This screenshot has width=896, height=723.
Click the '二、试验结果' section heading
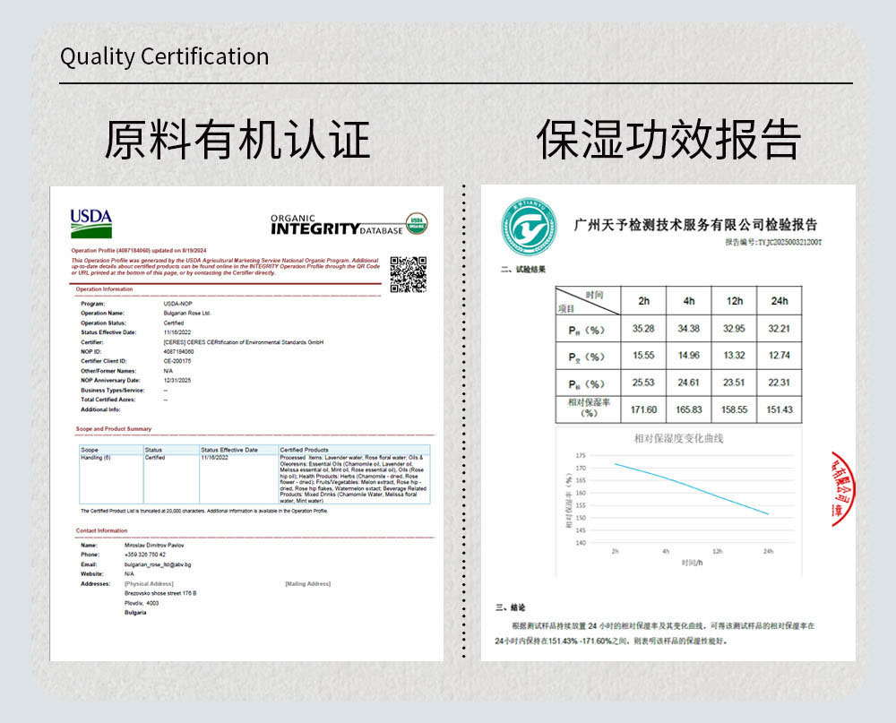point(523,269)
